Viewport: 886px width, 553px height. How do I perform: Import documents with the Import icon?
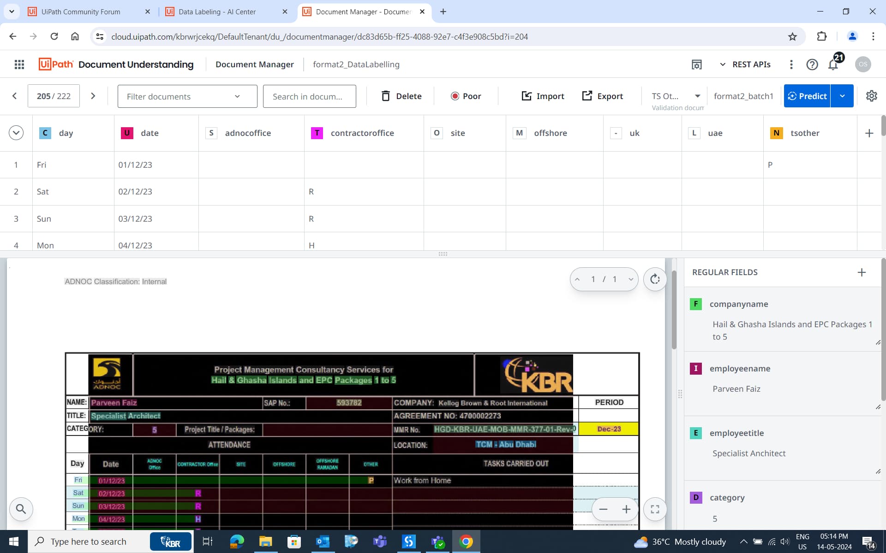coord(528,96)
